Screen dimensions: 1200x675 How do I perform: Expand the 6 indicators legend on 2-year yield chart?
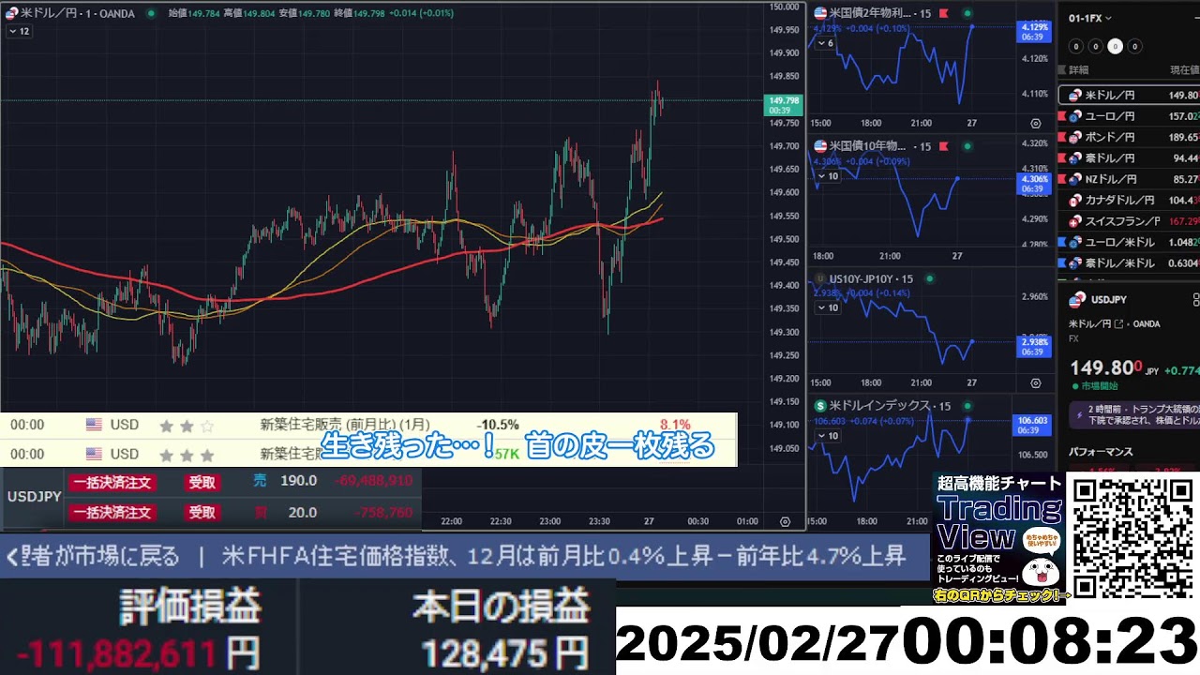pos(824,43)
